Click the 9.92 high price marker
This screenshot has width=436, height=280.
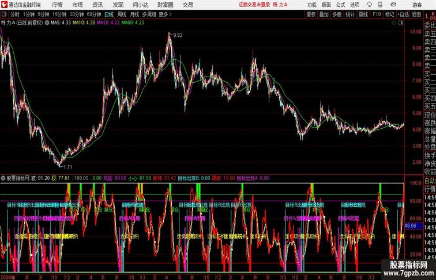178,35
